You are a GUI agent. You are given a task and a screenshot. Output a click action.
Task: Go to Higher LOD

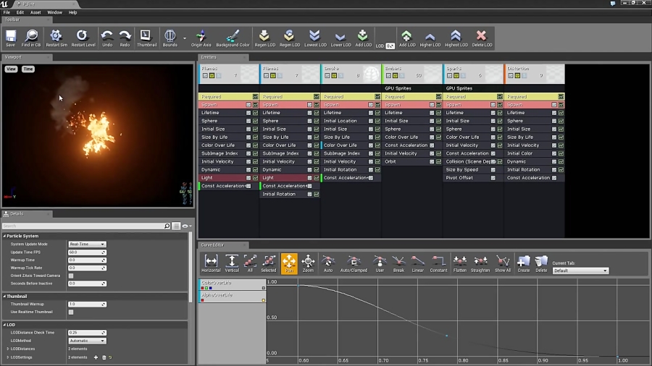(x=430, y=38)
